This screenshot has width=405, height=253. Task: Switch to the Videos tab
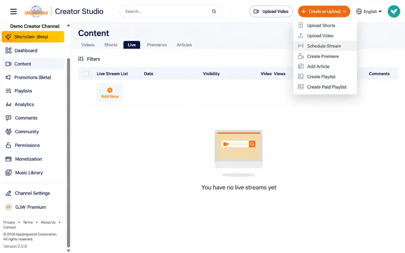(88, 45)
